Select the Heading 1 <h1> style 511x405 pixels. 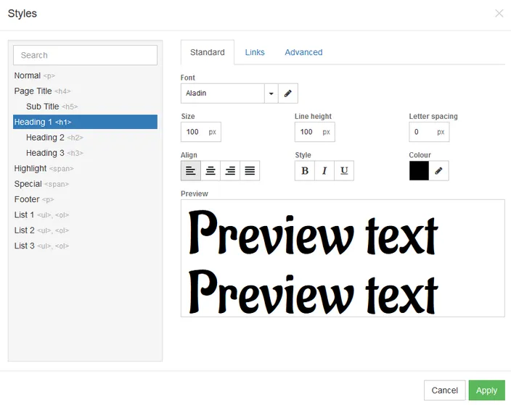pos(85,122)
